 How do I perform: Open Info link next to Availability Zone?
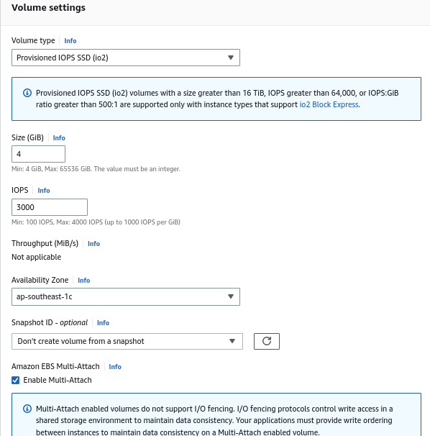pyautogui.click(x=83, y=281)
